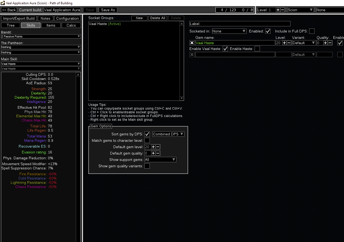This screenshot has width=344, height=242.
Task: Check the Enable Haste checkbox
Action: coord(257,49)
